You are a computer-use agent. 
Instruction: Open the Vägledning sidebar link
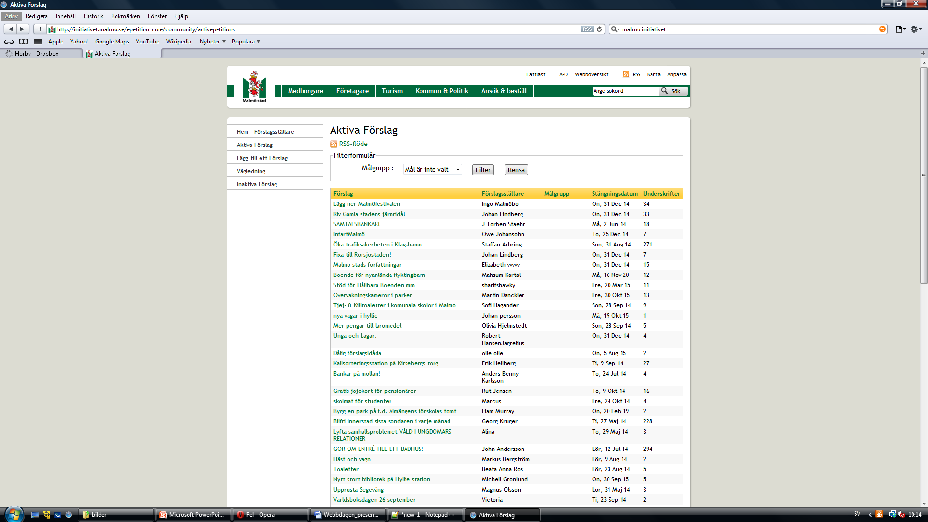[x=251, y=171]
